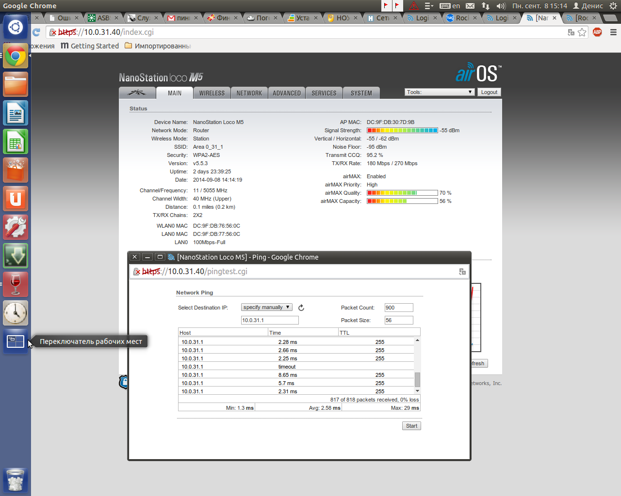Open the 'specify manually' destination dropdown
This screenshot has width=621, height=496.
267,307
